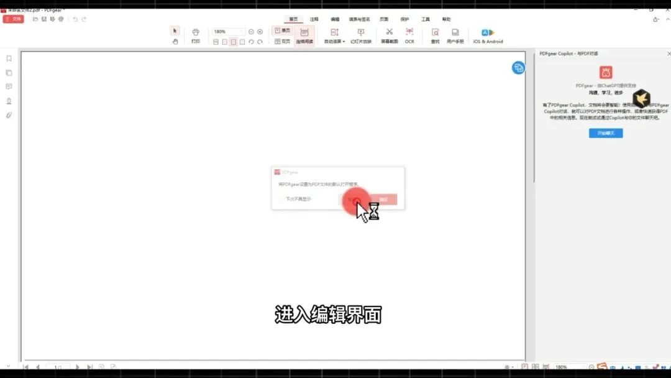Open the 帮助 help tab
The width and height of the screenshot is (671, 378).
446,19
